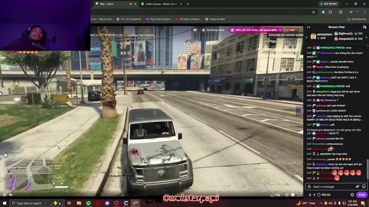Viewport: 369px width, 207px height.
Task: Send the message with Chat button
Action: [362, 195]
